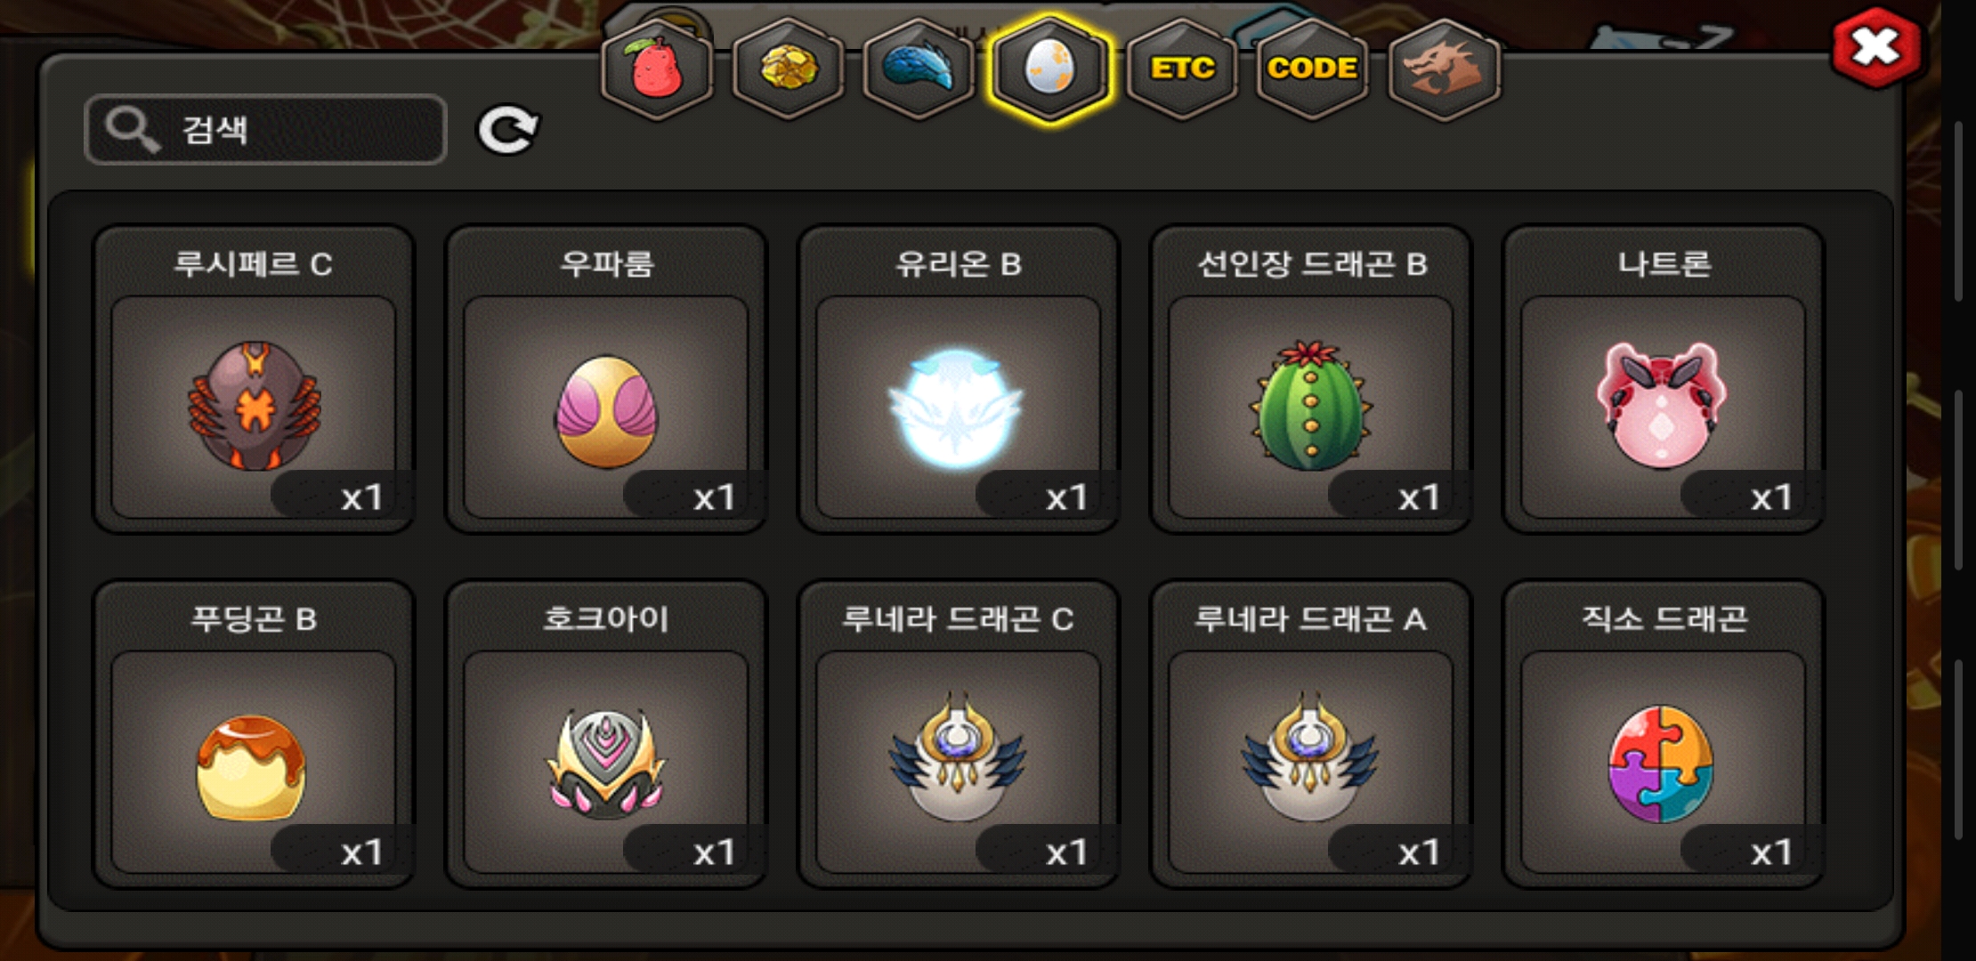Select the 루시페르 C egg

click(254, 379)
